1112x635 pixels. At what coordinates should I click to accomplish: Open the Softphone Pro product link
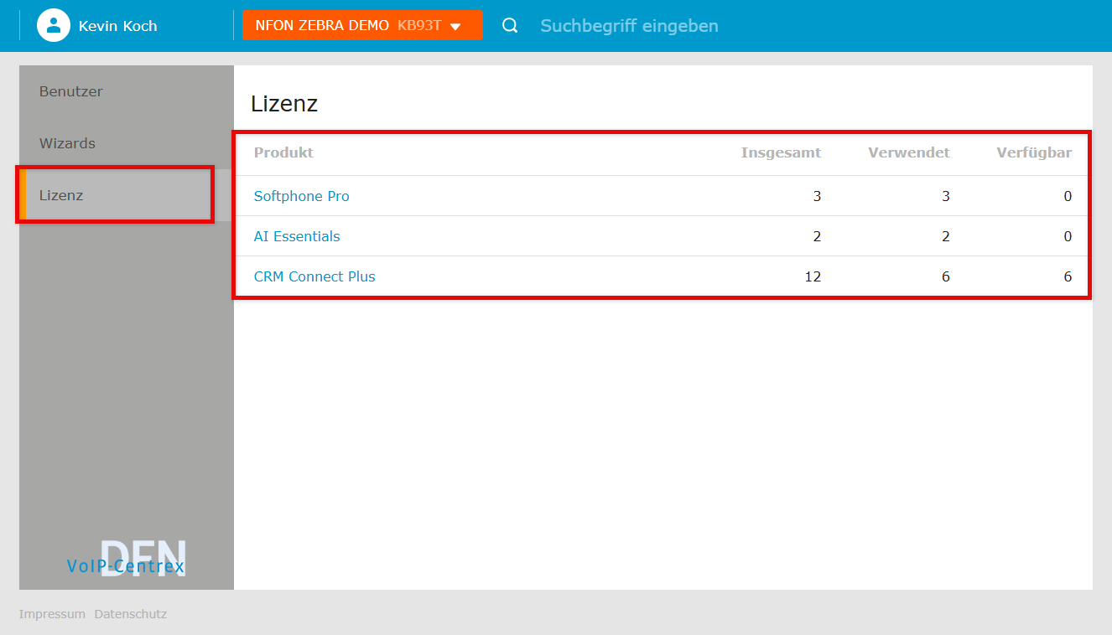[x=301, y=196]
